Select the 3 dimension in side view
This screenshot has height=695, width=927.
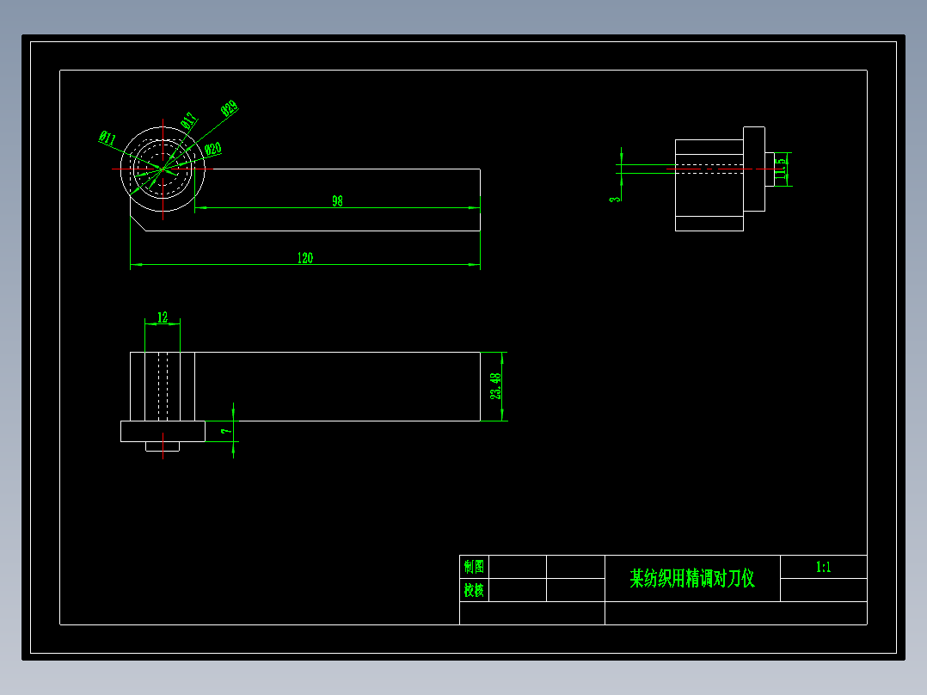(615, 200)
